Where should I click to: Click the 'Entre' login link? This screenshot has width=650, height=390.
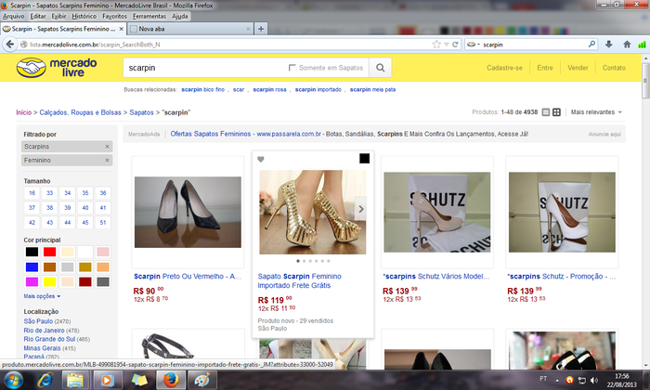[x=545, y=68]
